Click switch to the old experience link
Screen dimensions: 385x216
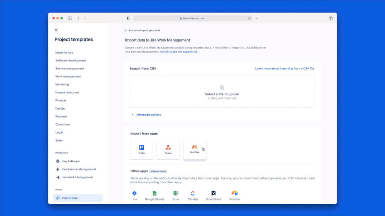click(x=179, y=52)
